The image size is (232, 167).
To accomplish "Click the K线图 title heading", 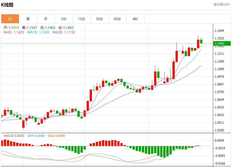I will coord(7,5).
